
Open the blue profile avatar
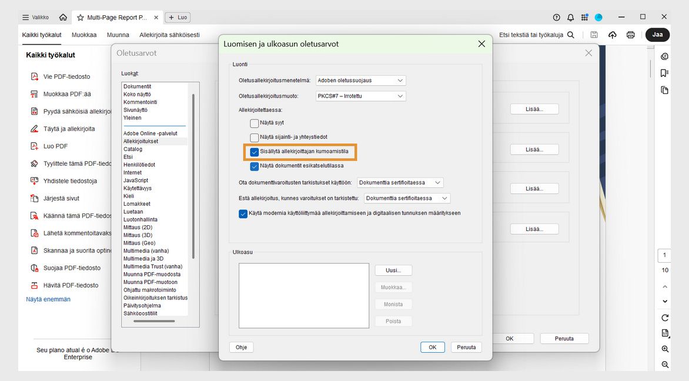coord(598,18)
